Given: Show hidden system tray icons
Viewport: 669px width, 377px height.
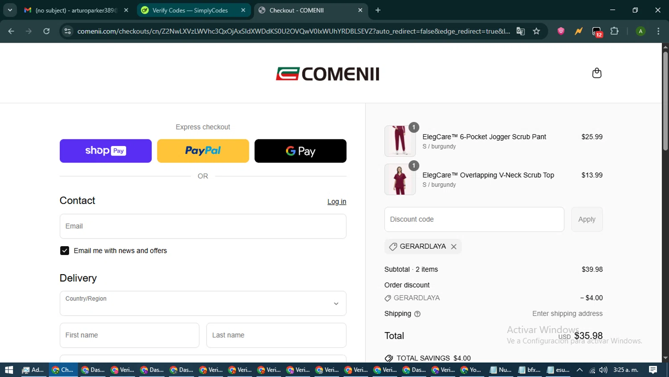Looking at the screenshot, I should pyautogui.click(x=579, y=370).
